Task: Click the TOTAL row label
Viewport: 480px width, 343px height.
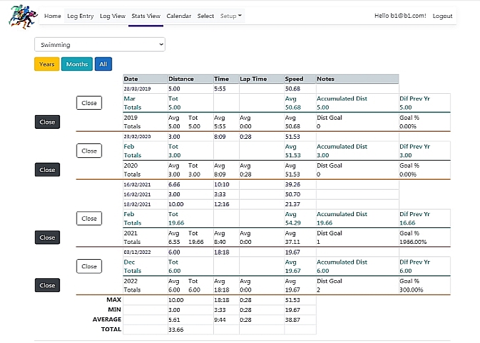Action: pos(111,329)
